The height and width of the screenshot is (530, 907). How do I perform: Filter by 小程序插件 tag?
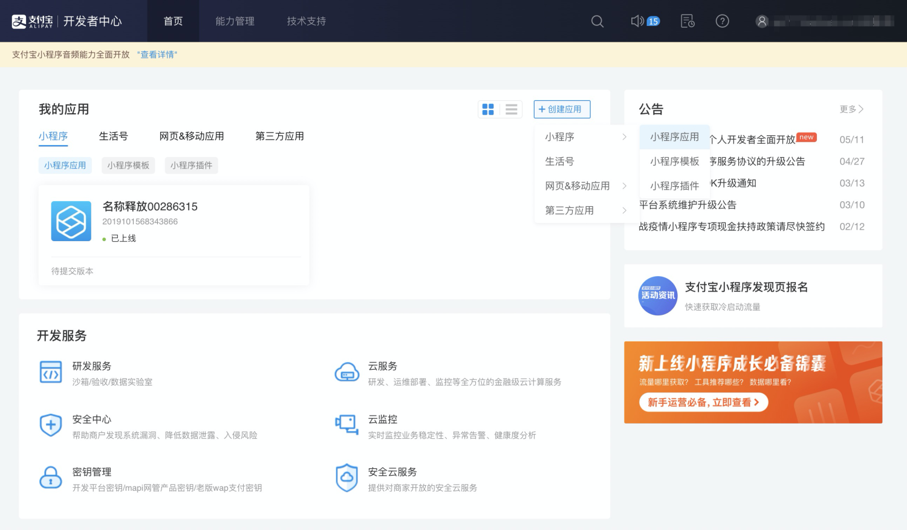pyautogui.click(x=191, y=166)
